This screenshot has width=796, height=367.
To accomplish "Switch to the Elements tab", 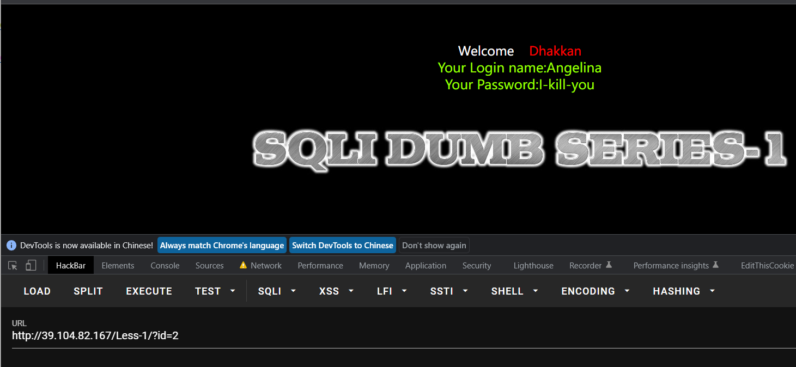I will click(118, 266).
